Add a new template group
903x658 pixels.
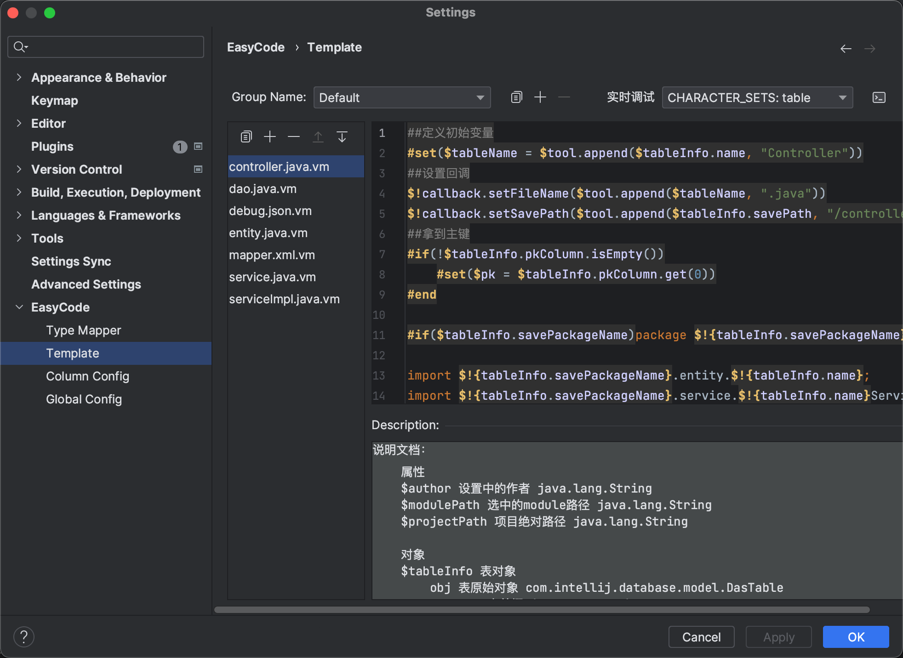[540, 97]
